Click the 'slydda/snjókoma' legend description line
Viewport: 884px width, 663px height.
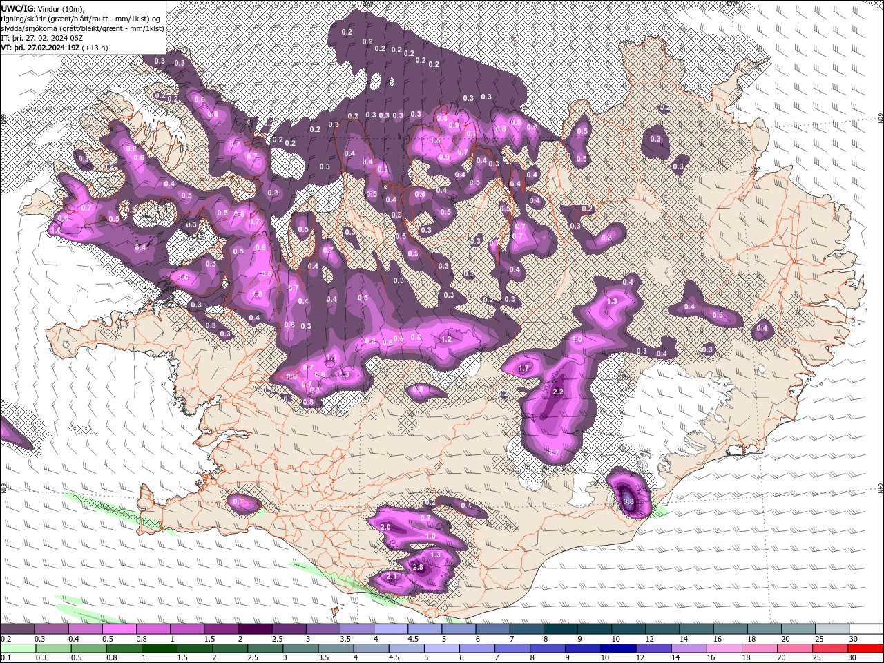coord(82,28)
